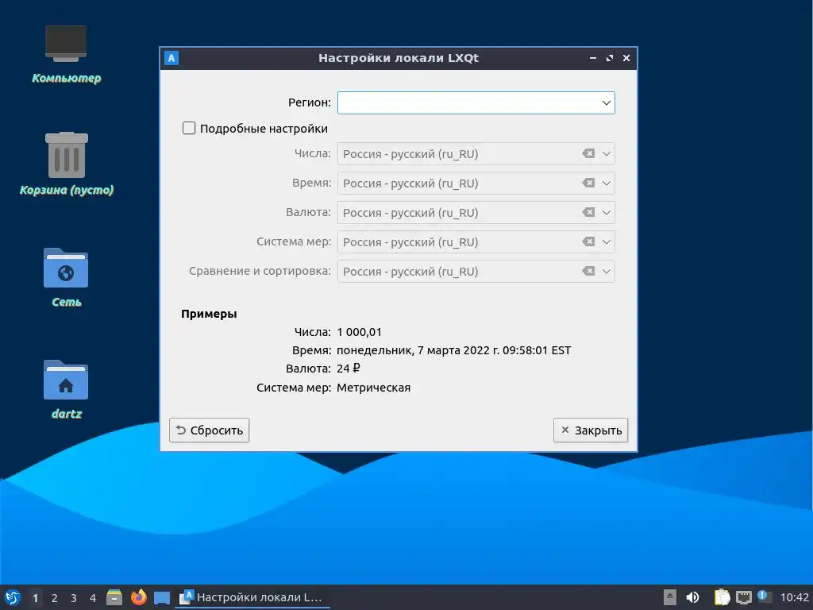Click the Закрыть button
The width and height of the screenshot is (813, 610).
[x=591, y=430]
